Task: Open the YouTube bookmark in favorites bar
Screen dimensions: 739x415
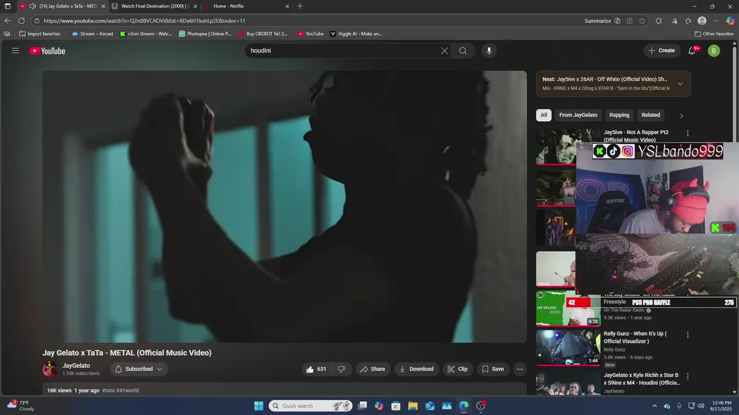Action: [x=311, y=33]
